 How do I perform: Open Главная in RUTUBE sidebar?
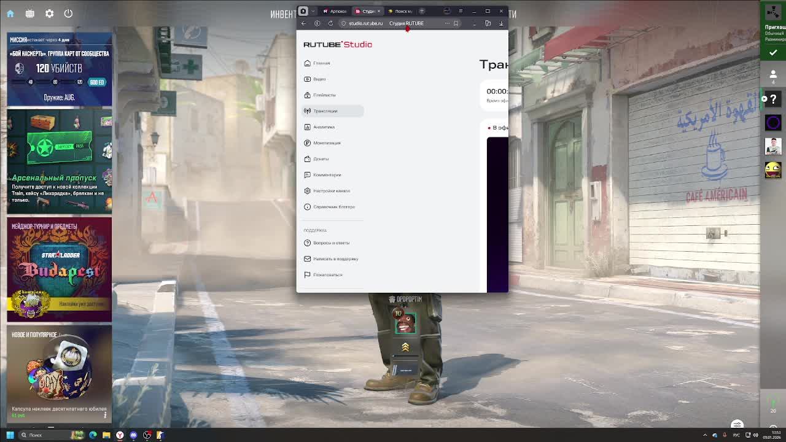point(332,63)
